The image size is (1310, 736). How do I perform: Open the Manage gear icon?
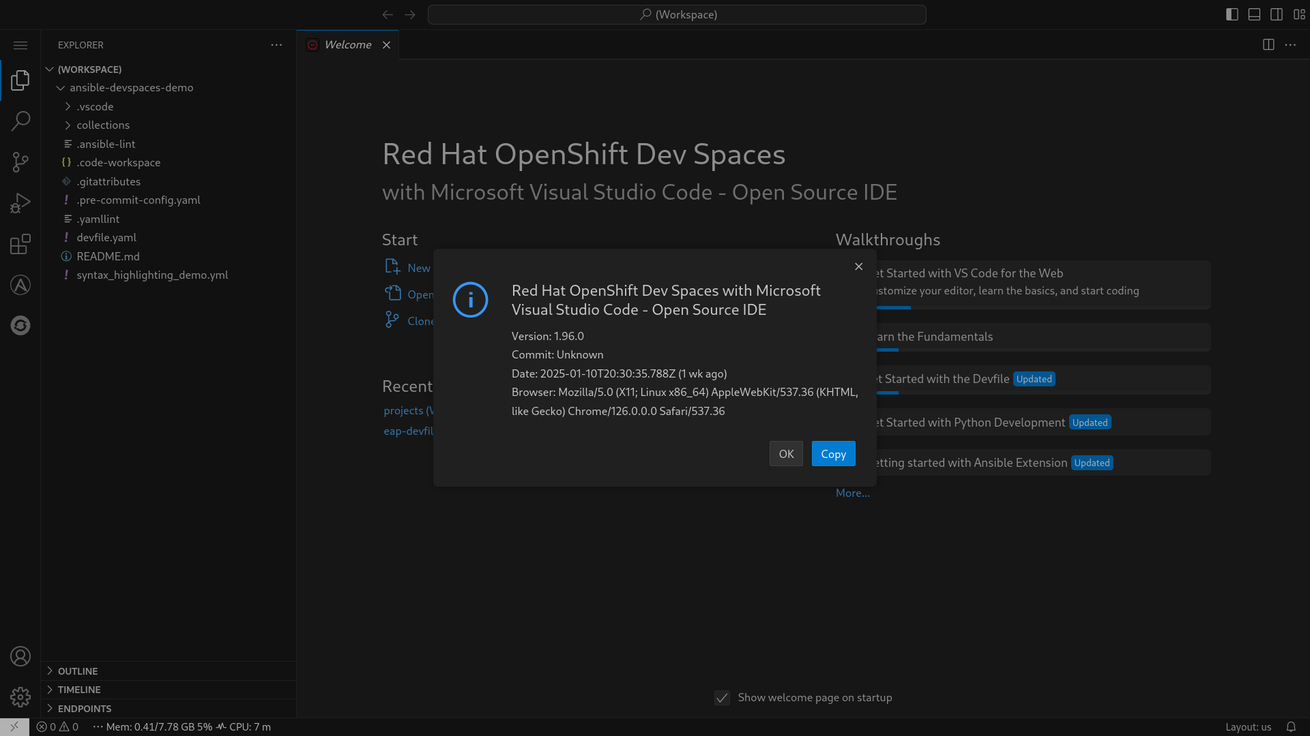[20, 696]
